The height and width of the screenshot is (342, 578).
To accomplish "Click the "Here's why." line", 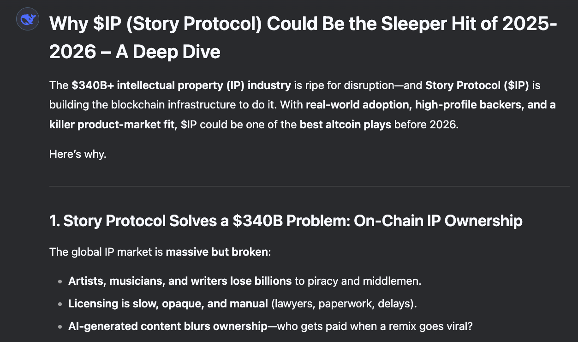I will [x=78, y=154].
